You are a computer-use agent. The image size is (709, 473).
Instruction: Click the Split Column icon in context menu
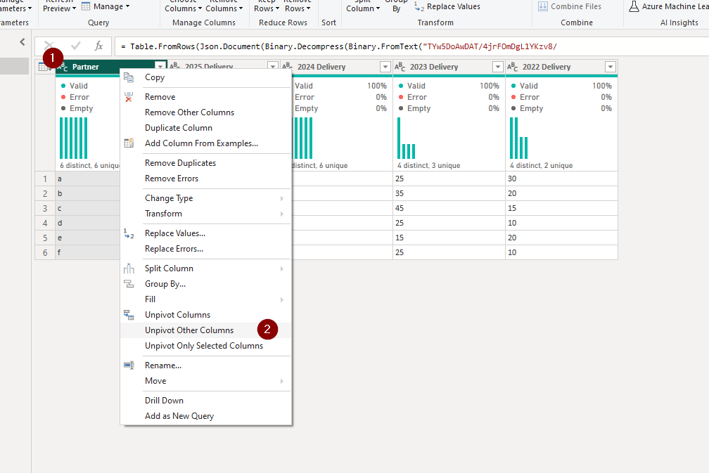[129, 268]
